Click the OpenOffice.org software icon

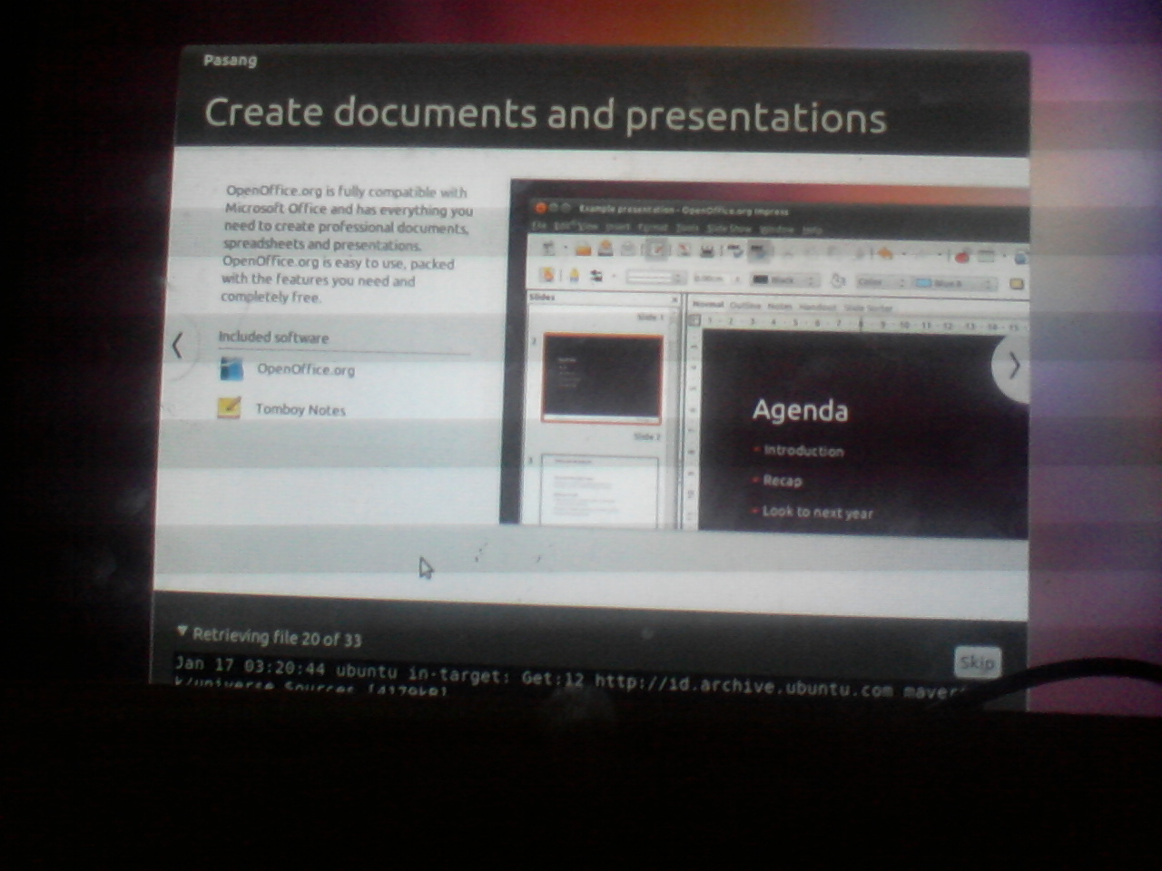[231, 368]
